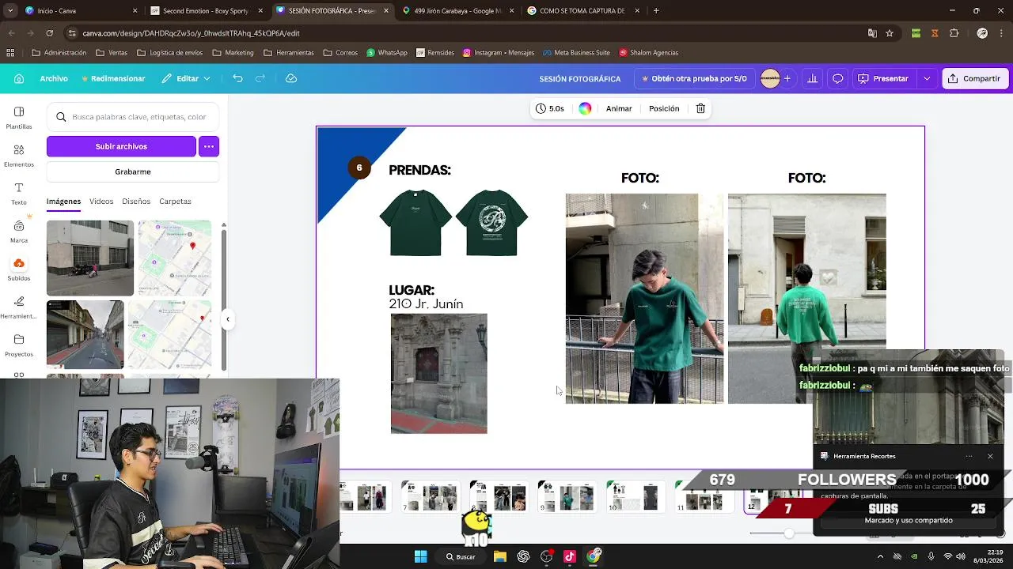Expand the Archivo menu
The image size is (1013, 569).
click(x=54, y=78)
